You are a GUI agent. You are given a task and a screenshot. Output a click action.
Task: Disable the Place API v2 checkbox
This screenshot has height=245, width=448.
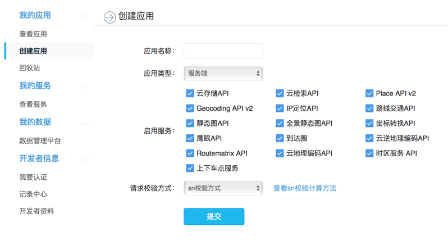click(369, 93)
